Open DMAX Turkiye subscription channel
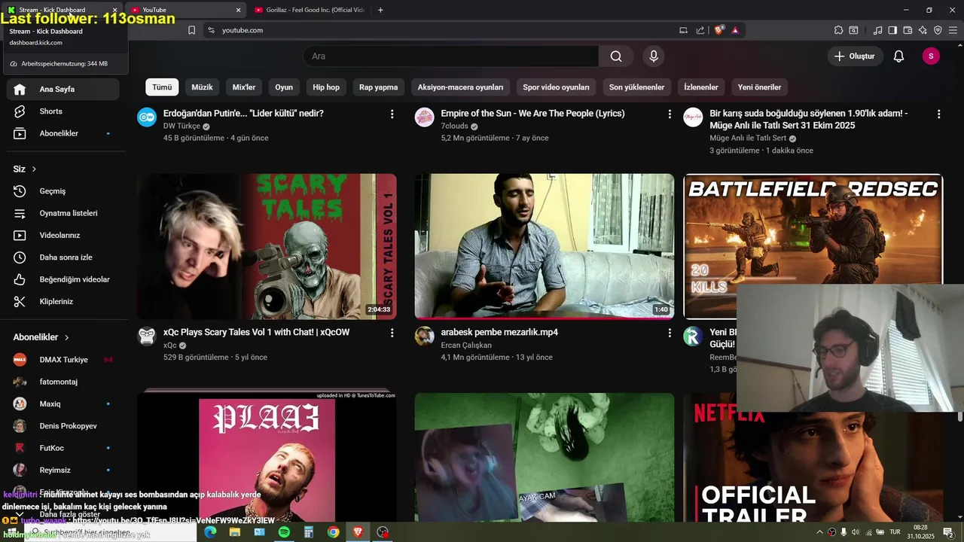 pos(63,360)
